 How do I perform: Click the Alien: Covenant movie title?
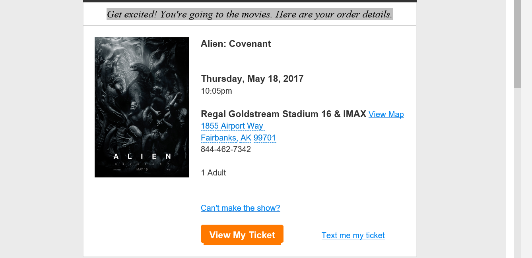tap(236, 44)
